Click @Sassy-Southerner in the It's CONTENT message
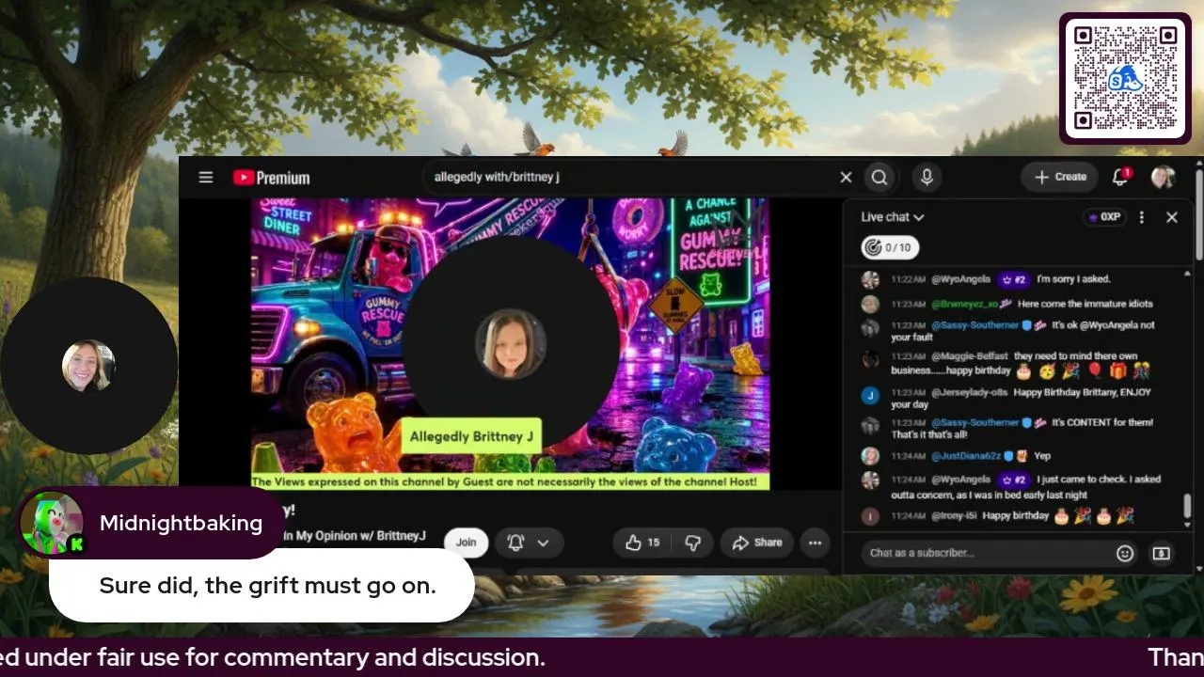This screenshot has width=1204, height=677. tap(974, 422)
